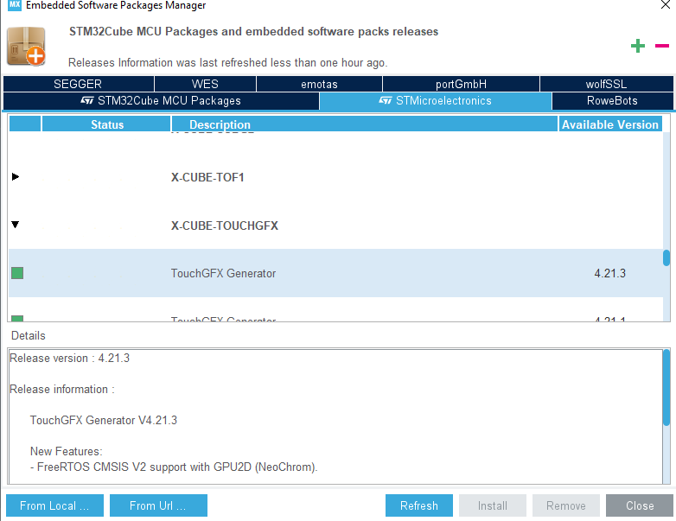Image resolution: width=676 pixels, height=521 pixels.
Task: Click the MX application icon in title bar
Action: click(14, 5)
